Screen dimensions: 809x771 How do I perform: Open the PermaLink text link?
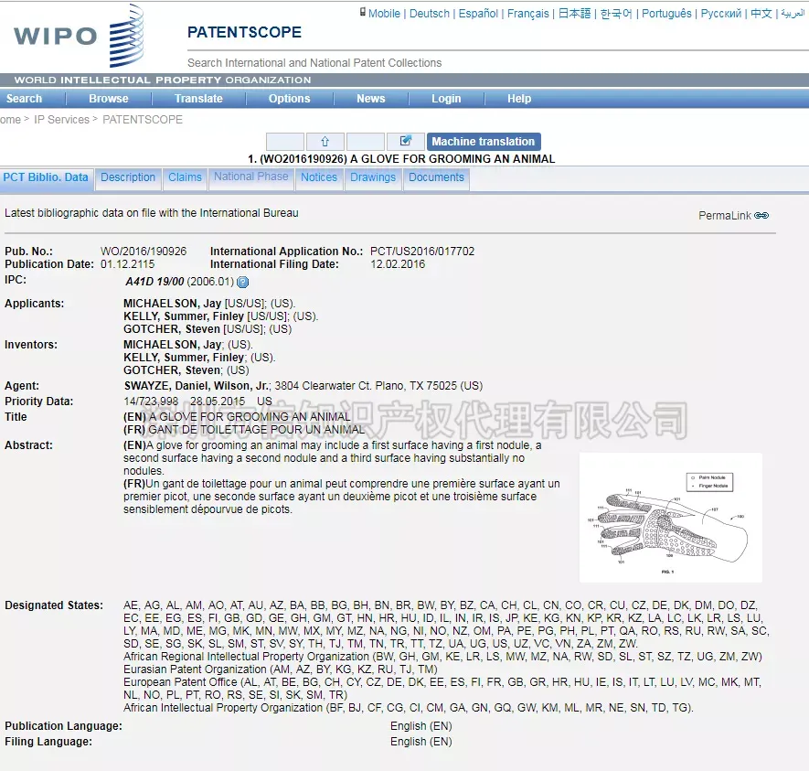click(724, 216)
